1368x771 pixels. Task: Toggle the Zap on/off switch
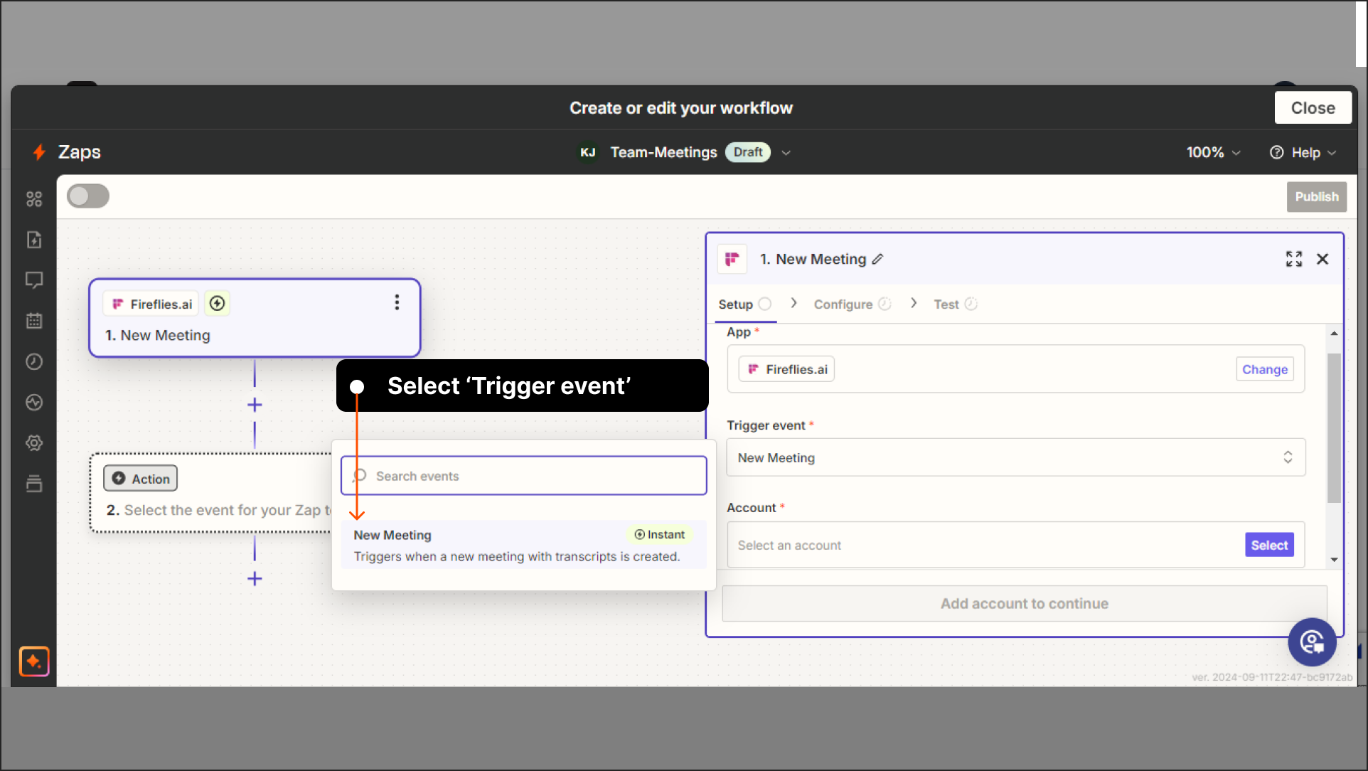(x=88, y=196)
